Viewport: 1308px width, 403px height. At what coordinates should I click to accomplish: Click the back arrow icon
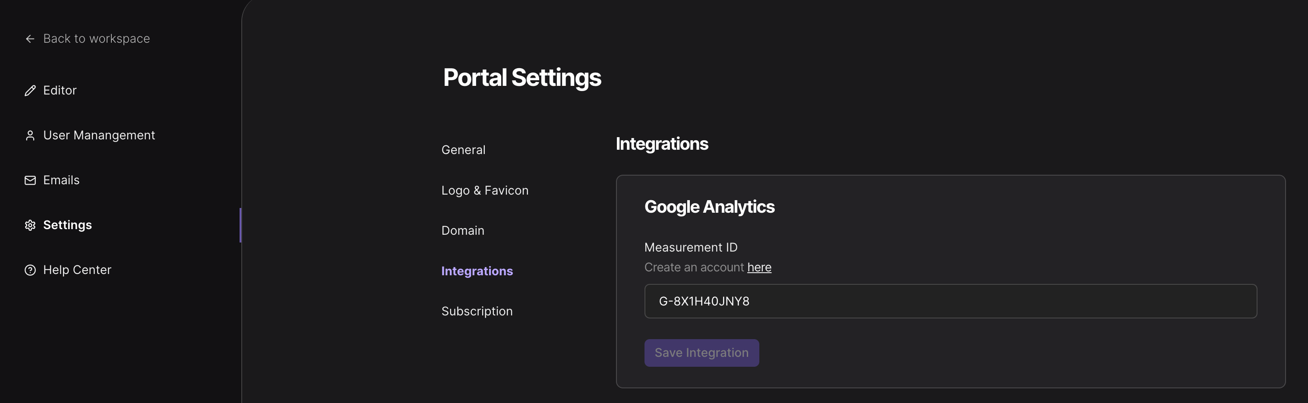click(x=30, y=38)
